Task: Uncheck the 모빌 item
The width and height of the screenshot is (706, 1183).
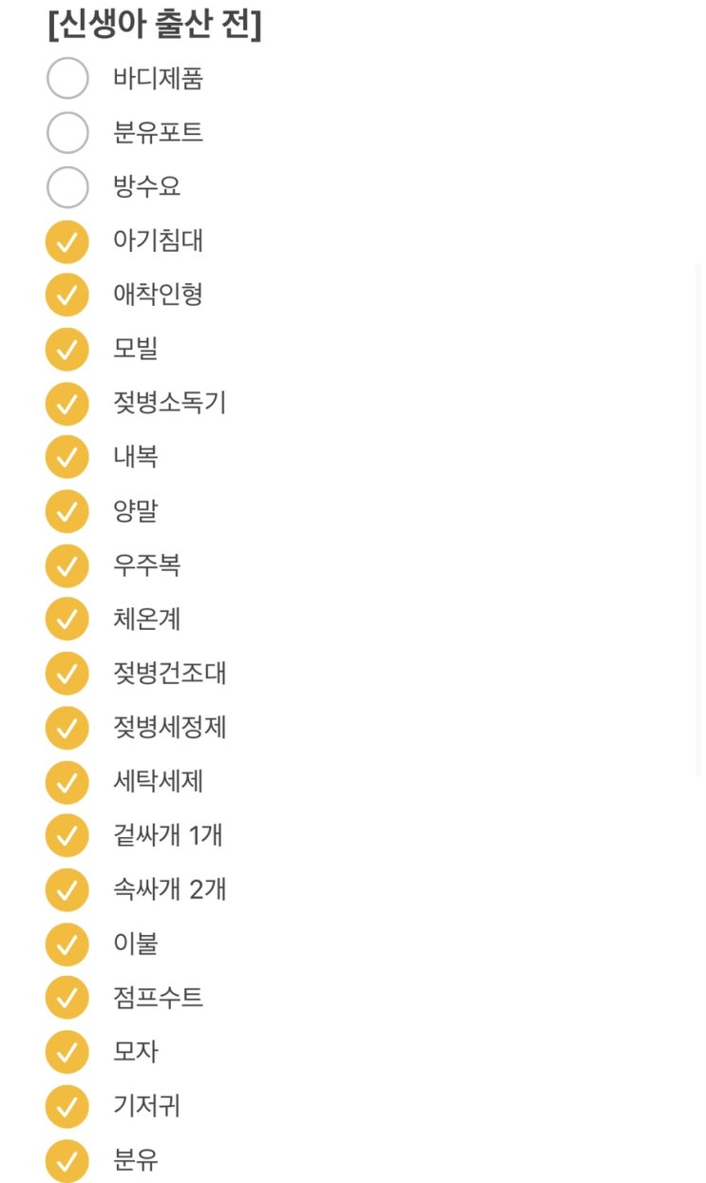Action: 67,349
